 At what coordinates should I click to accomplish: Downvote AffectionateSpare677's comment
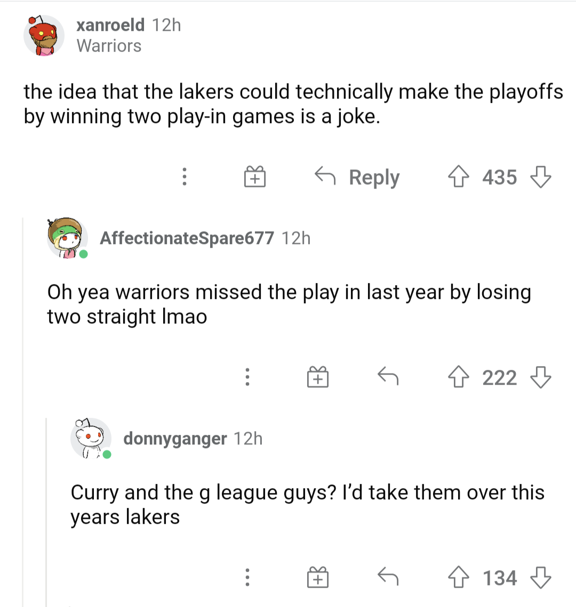pyautogui.click(x=541, y=378)
